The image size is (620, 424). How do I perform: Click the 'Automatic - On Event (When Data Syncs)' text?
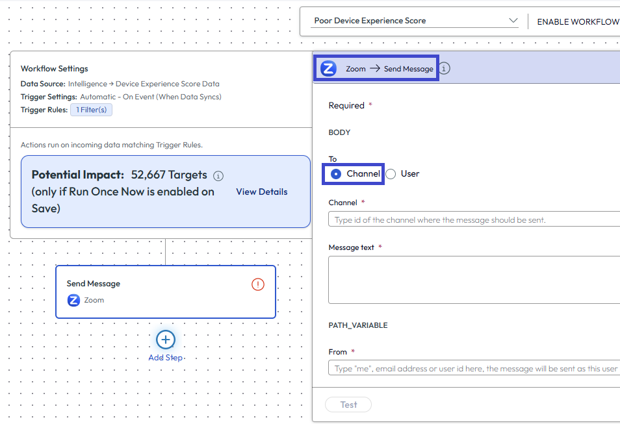coord(151,97)
